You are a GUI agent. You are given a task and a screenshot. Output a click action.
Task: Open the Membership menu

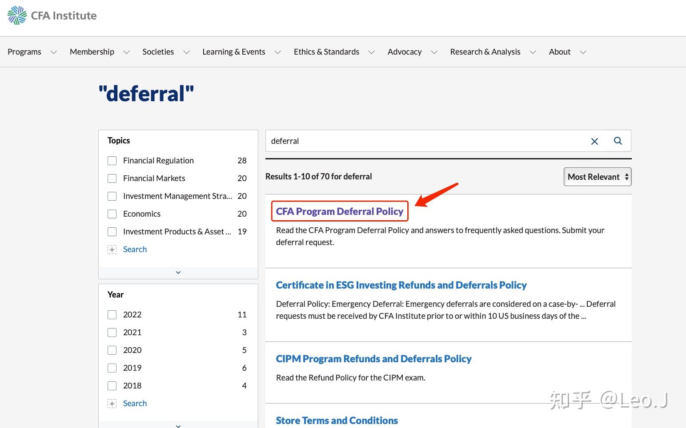point(92,52)
